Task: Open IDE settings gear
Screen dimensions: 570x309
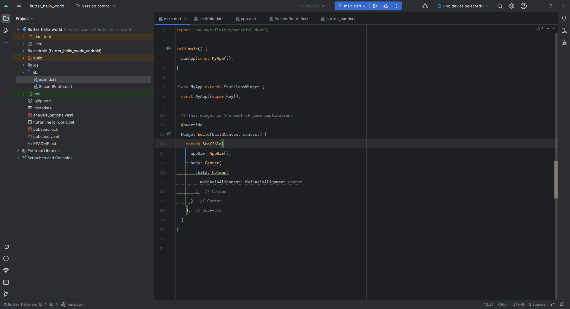Action: pos(512,6)
